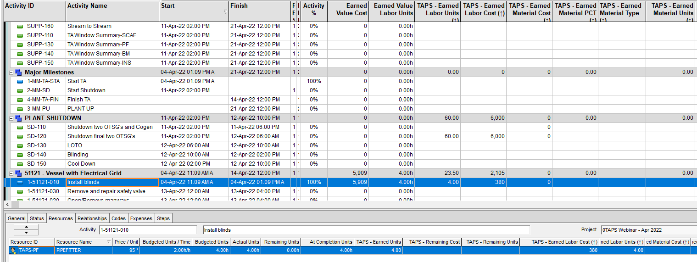The image size is (697, 262).
Task: Go to previous activity with up arrow
Action: [x=26, y=227]
